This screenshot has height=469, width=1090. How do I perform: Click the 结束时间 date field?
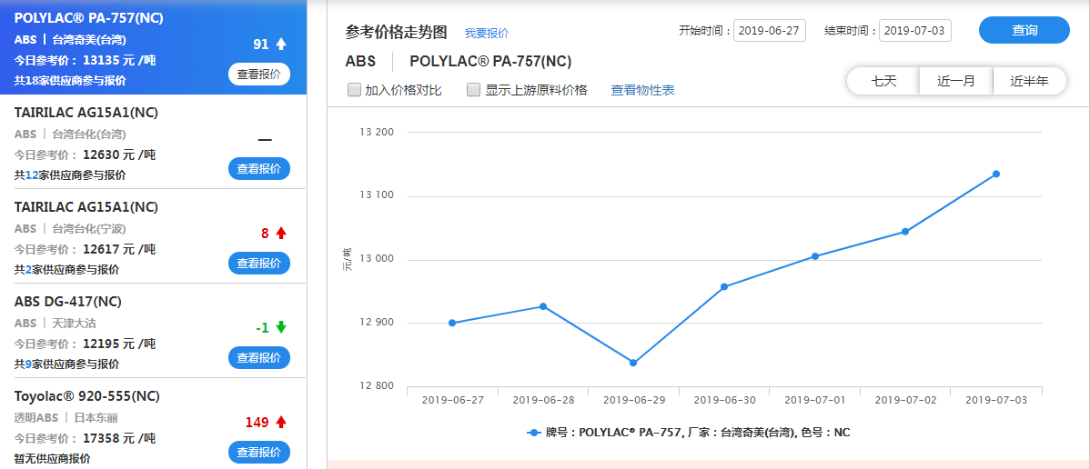point(914,31)
